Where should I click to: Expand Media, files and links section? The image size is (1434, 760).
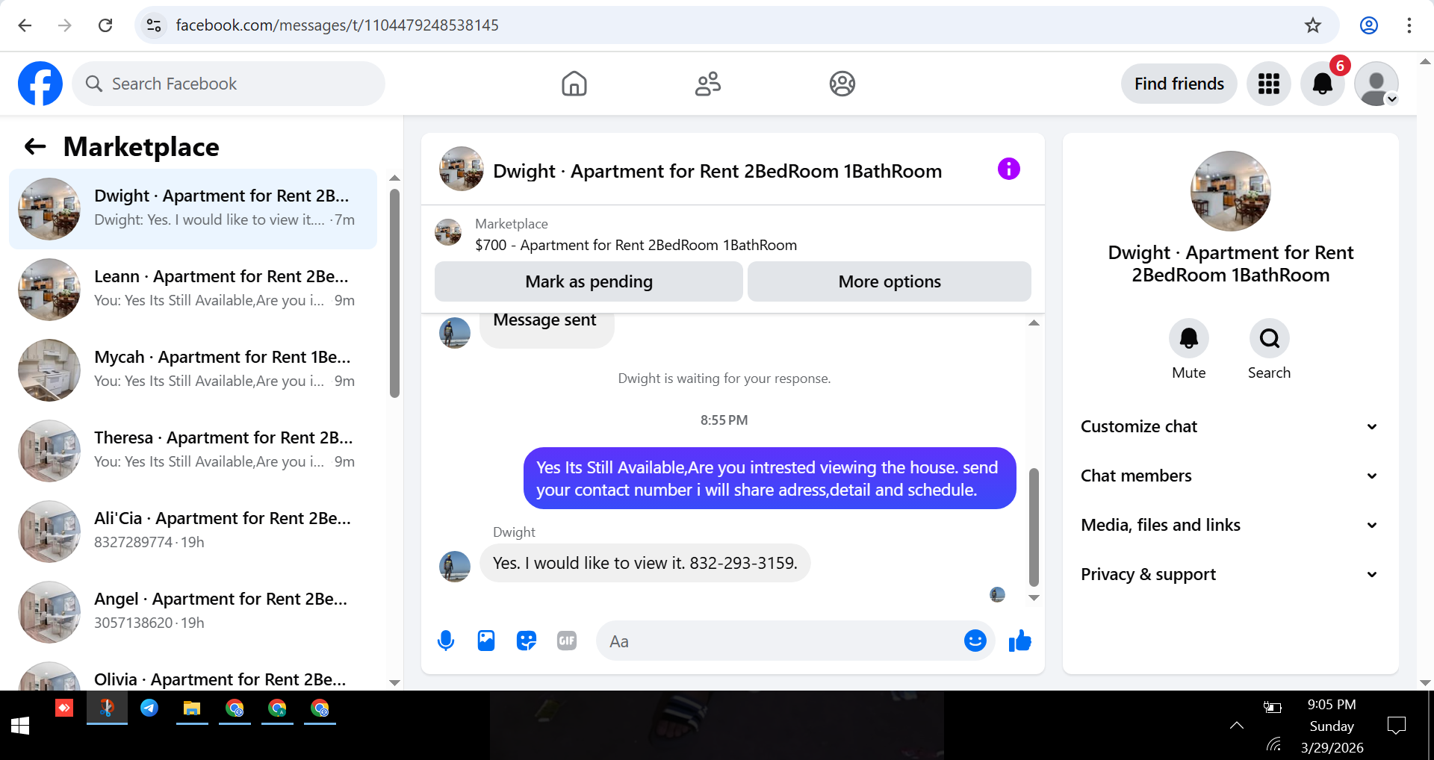click(x=1230, y=525)
